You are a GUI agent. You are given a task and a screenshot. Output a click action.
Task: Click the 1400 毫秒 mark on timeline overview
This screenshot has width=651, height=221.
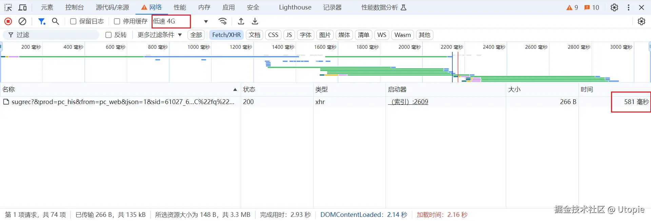pyautogui.click(x=283, y=47)
